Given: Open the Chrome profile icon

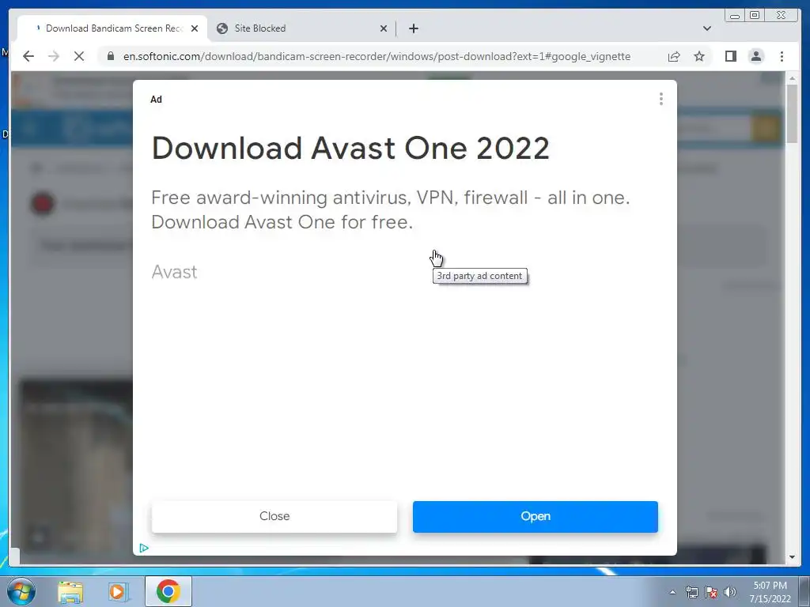Looking at the screenshot, I should [x=756, y=56].
